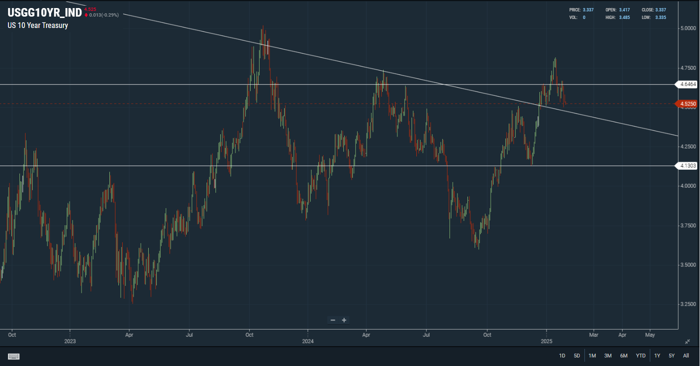
Task: Click the May label on time axis
Action: 650,334
